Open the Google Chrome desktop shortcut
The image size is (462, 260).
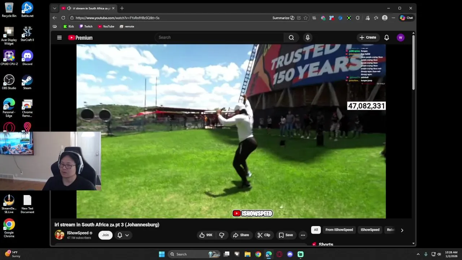pyautogui.click(x=9, y=228)
